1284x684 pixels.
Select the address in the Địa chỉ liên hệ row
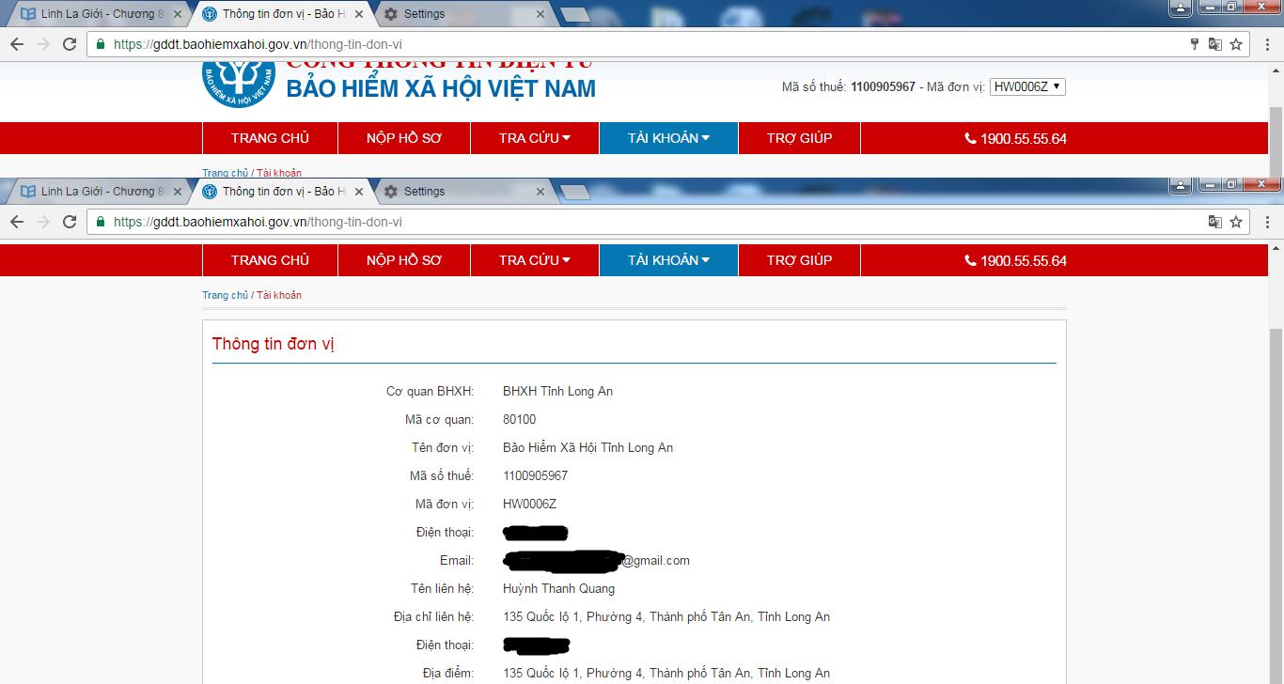coord(666,616)
